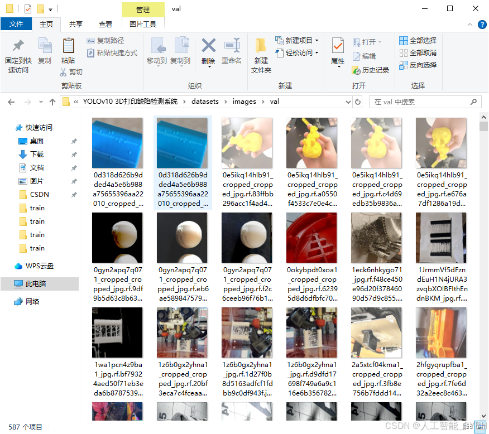Click the back navigation arrow
Screen dimensions: 489x434
11,102
